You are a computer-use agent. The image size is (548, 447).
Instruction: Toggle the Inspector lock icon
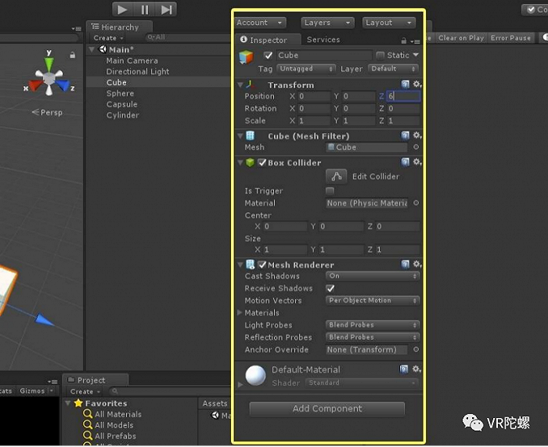tap(404, 41)
